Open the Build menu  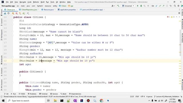point(43,2)
